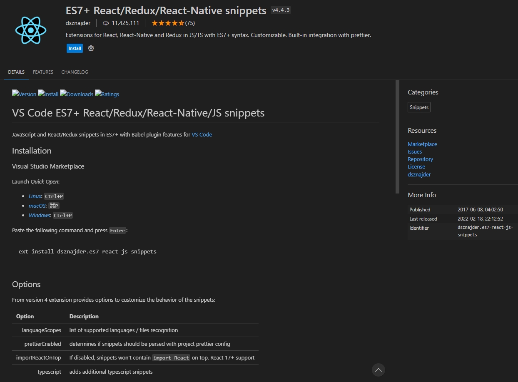This screenshot has width=518, height=382.
Task: Open the extension manage gear icon
Action: click(91, 48)
